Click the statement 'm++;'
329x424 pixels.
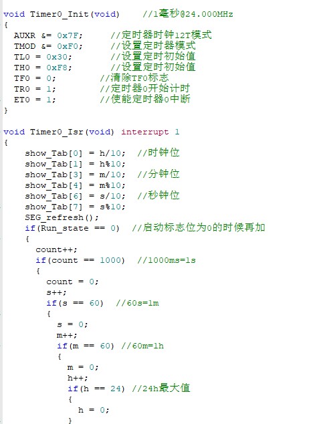[x=67, y=335]
